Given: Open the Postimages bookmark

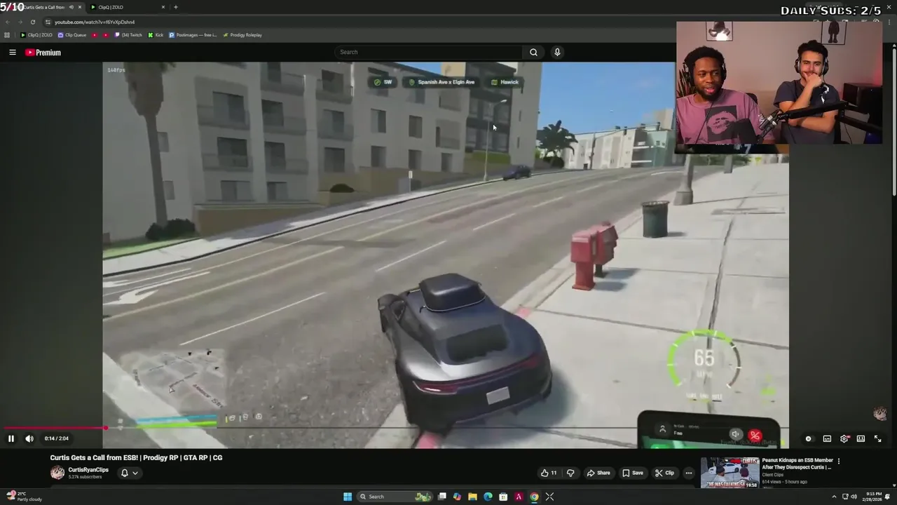Looking at the screenshot, I should (x=193, y=35).
